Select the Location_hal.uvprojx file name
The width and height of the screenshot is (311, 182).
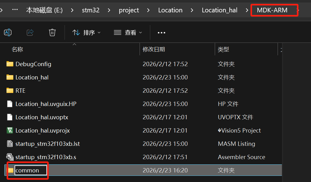pos(43,130)
